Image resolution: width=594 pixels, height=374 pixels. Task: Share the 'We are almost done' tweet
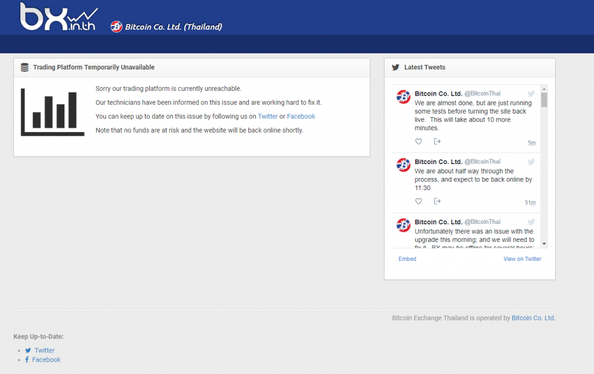point(437,141)
